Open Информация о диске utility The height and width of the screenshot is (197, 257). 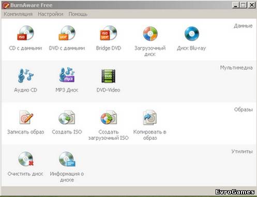[x=67, y=159]
